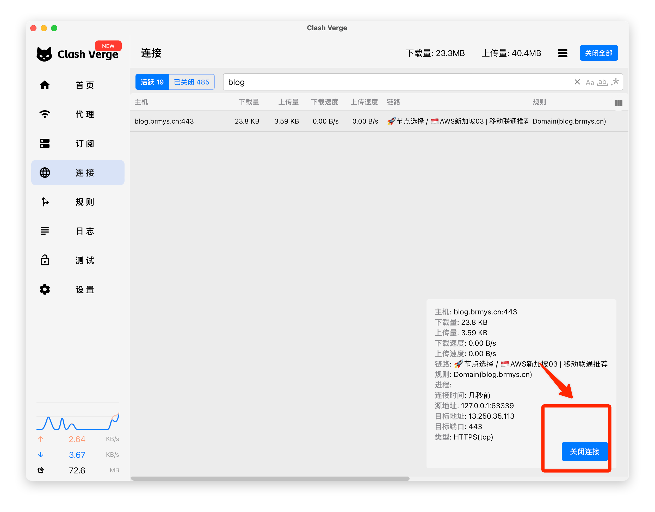Viewport: 655px width, 512px height.
Task: Click the NEW badge on logo
Action: pyautogui.click(x=108, y=46)
